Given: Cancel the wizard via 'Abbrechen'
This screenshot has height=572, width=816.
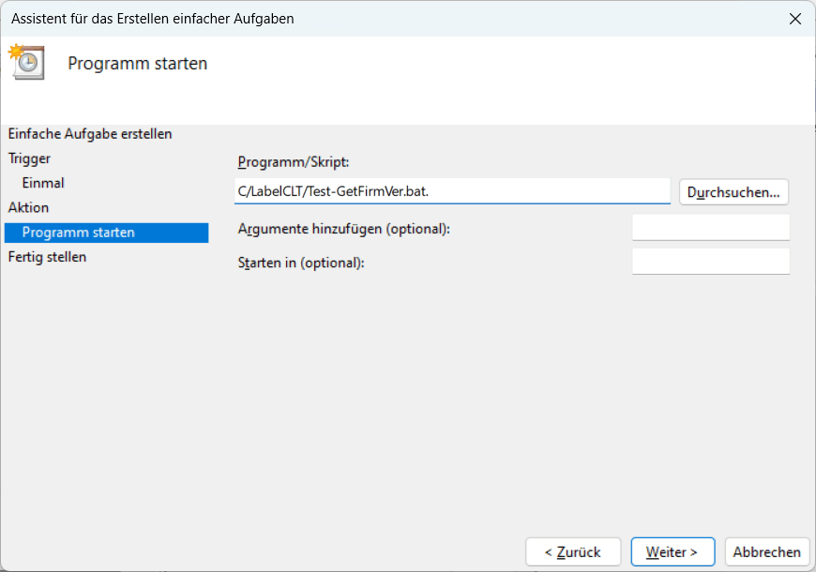Looking at the screenshot, I should coord(766,552).
